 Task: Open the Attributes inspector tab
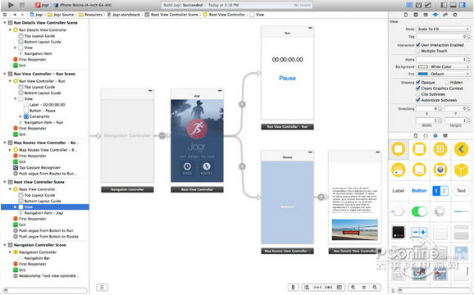point(435,15)
